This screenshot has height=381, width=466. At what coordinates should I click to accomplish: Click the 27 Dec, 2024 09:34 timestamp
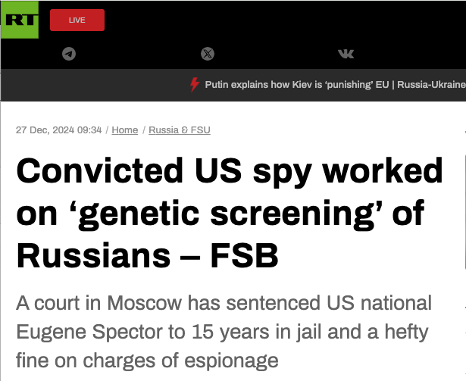(59, 130)
